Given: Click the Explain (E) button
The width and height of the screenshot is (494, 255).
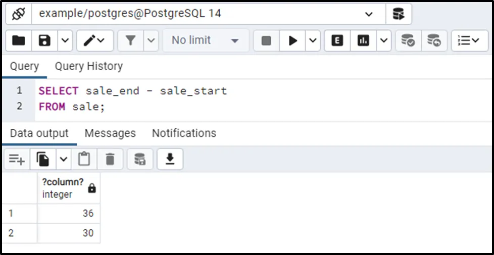Looking at the screenshot, I should click(x=337, y=41).
